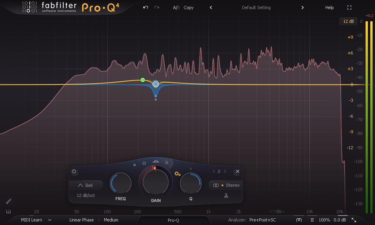Show the piano keyboard display icon
This screenshot has height=225, width=375.
[x=8, y=212]
